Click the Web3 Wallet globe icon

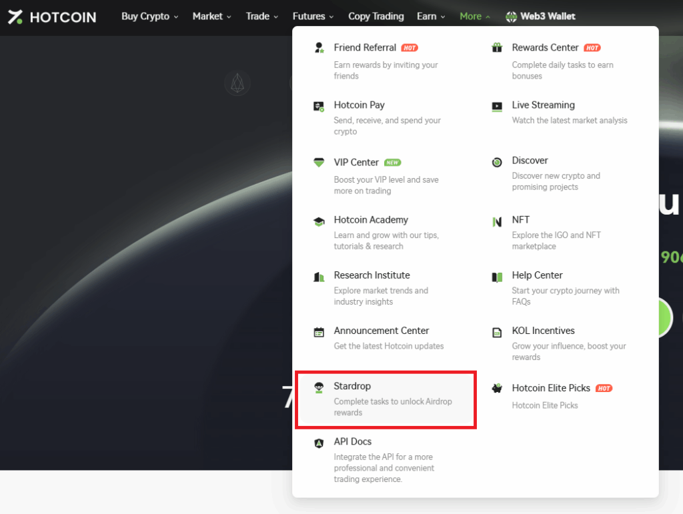(511, 17)
